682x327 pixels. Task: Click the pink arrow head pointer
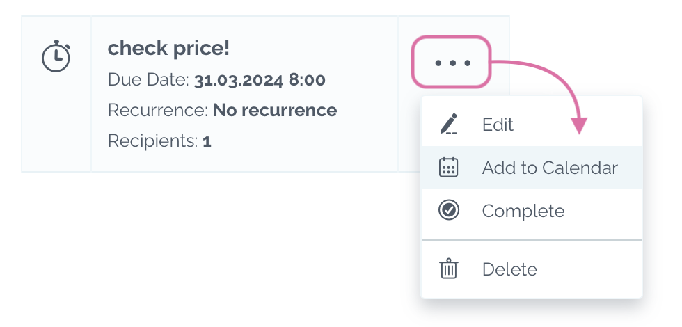pos(579,126)
